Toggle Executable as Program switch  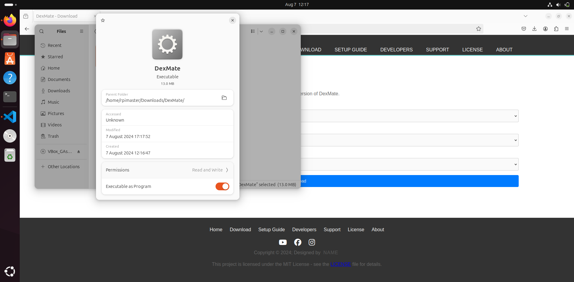click(x=222, y=186)
